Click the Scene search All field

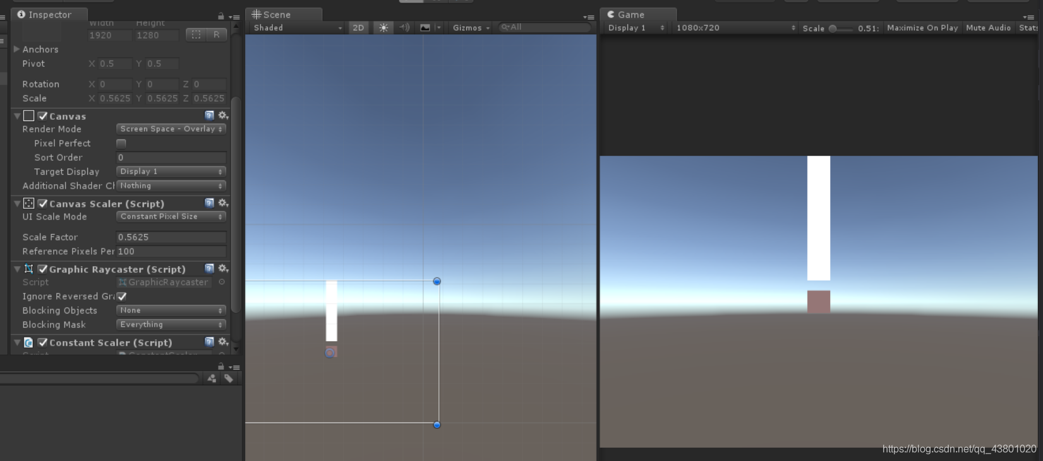(545, 27)
